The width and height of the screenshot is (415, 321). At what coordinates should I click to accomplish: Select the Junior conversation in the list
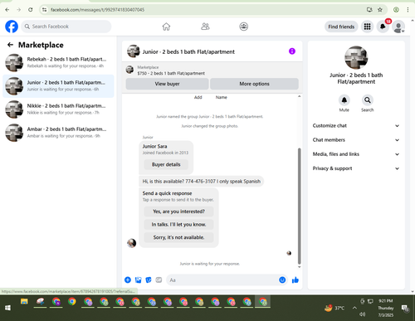(58, 86)
